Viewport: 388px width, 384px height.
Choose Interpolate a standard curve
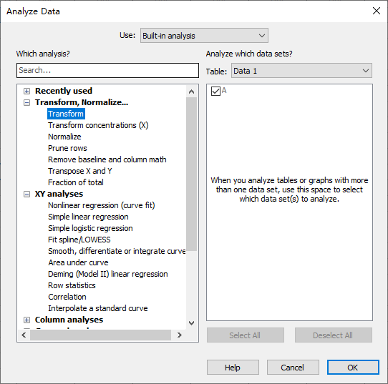(x=98, y=308)
